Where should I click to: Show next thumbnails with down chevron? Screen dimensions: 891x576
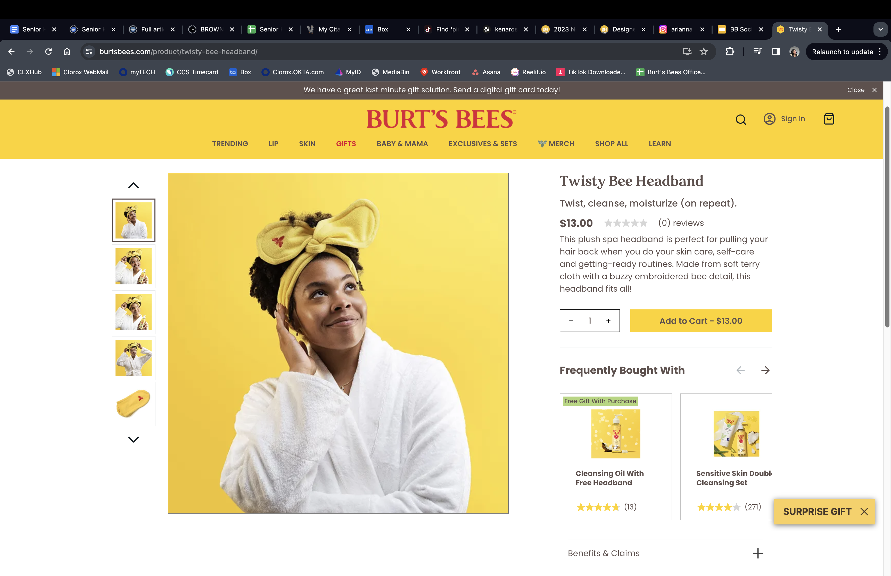tap(134, 440)
